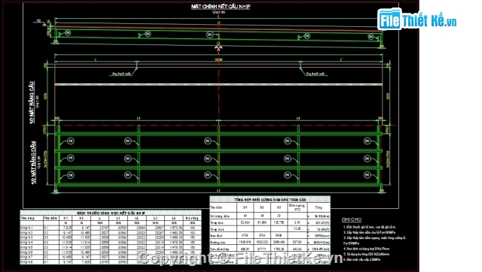
Task: Click the span geometry dimension table header
Action: click(111, 213)
